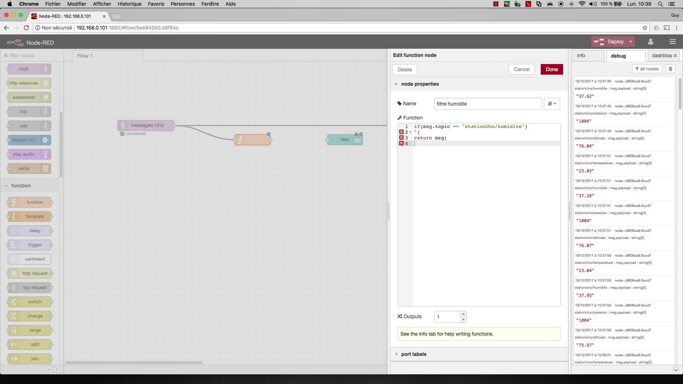Viewport: 683px width, 384px height.
Task: Select the tcp palette node
Action: point(29,111)
